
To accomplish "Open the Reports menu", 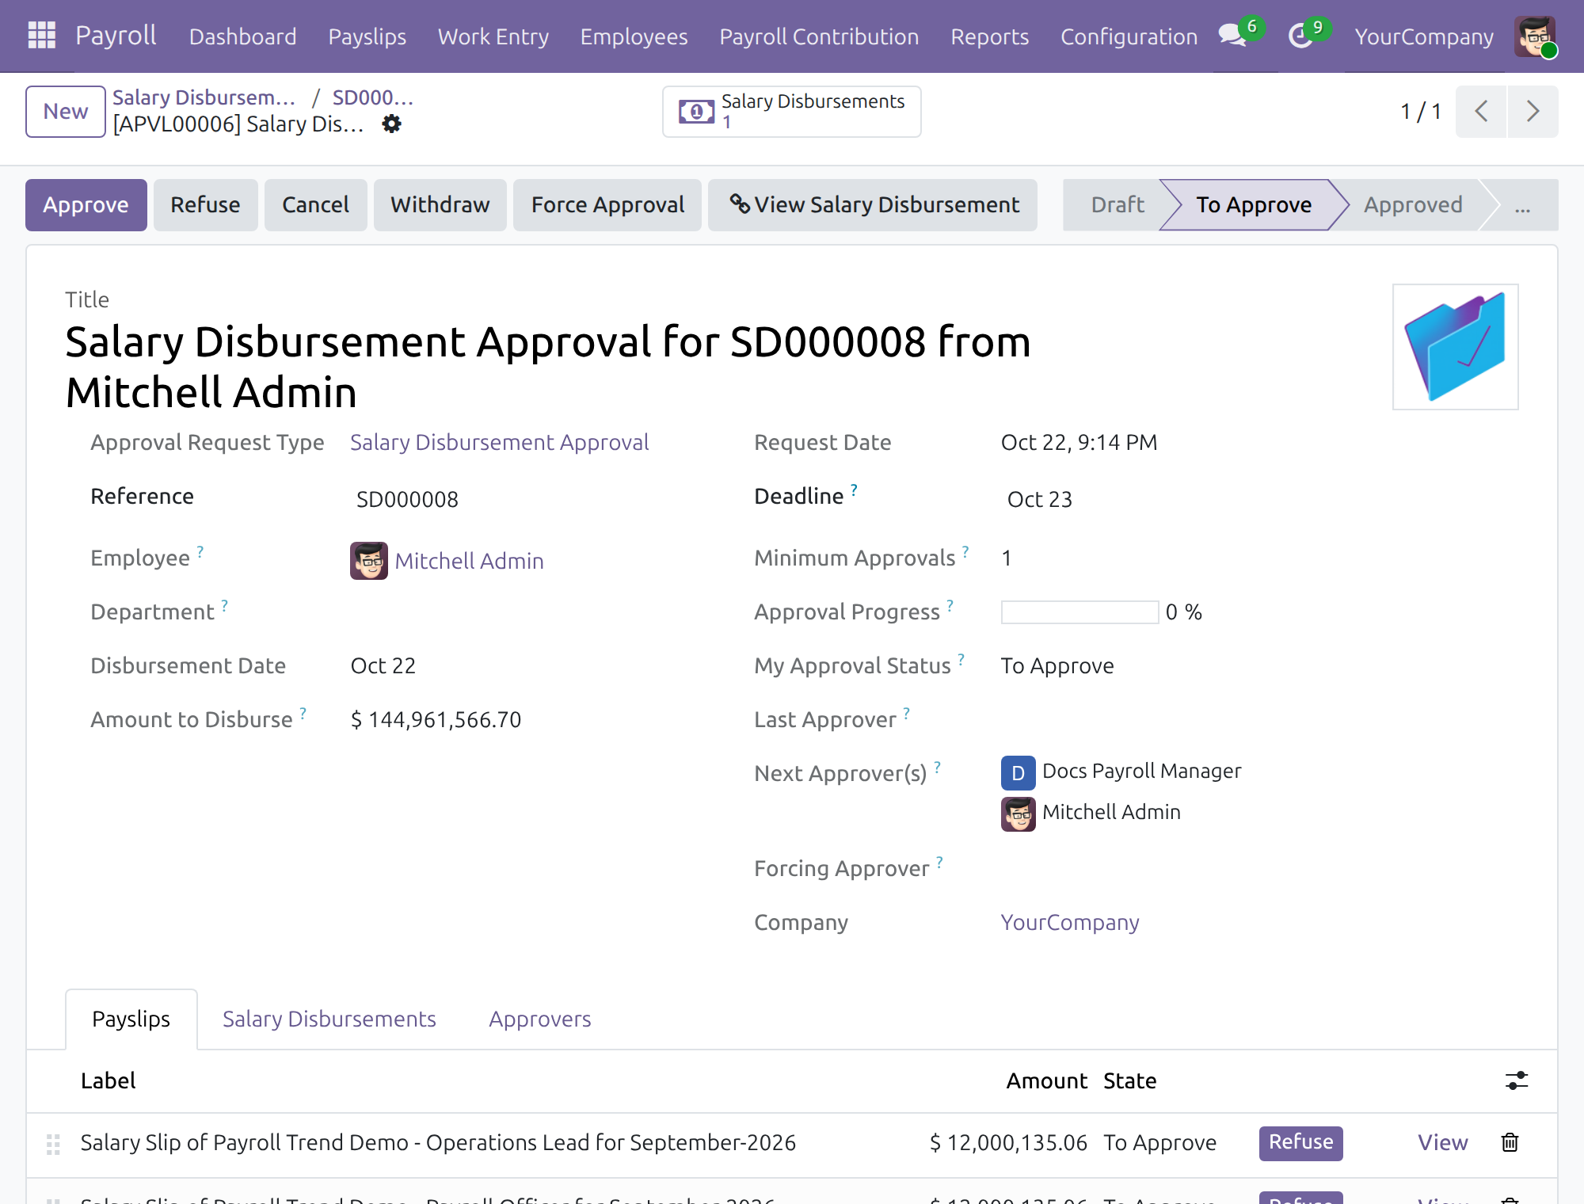I will 989,36.
